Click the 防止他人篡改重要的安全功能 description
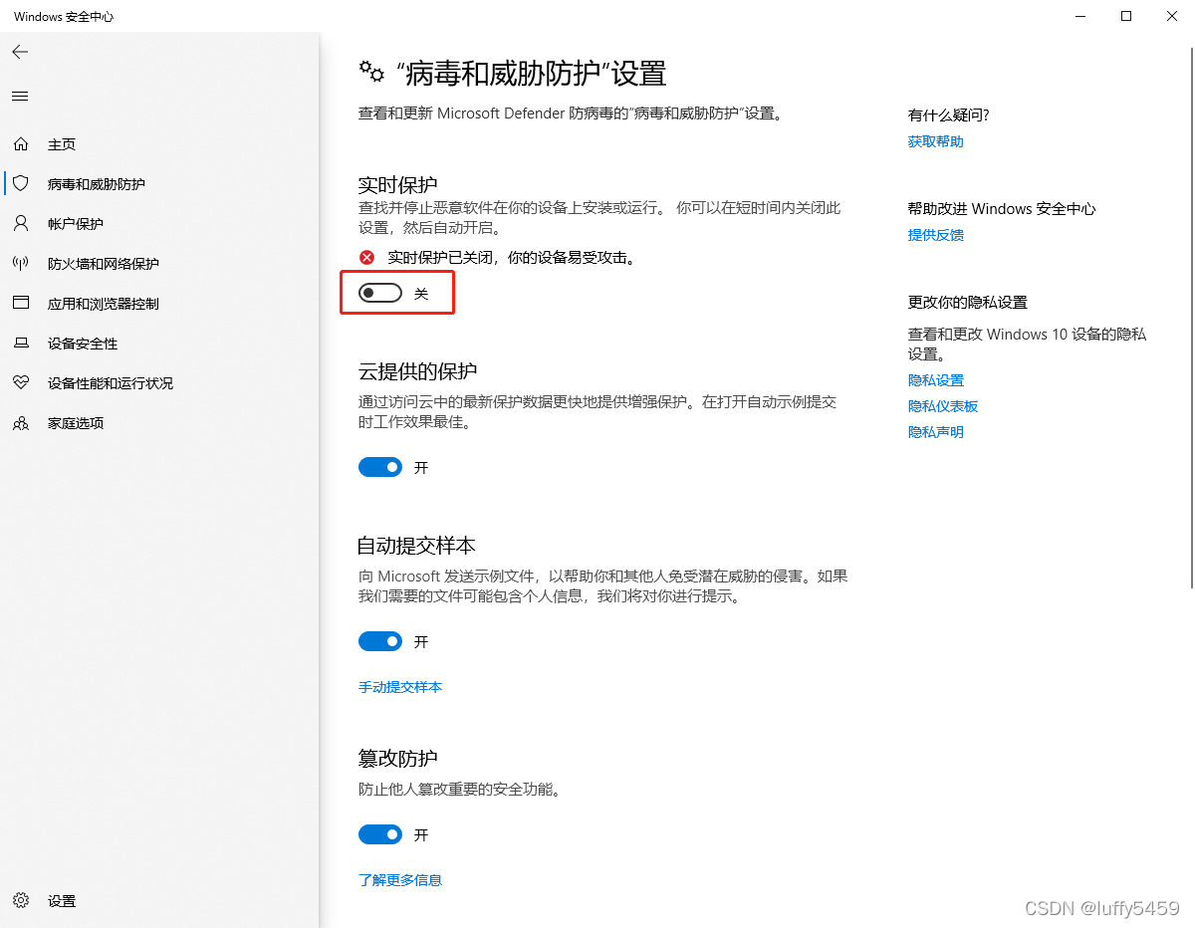Viewport: 1195px width, 928px height. [459, 790]
